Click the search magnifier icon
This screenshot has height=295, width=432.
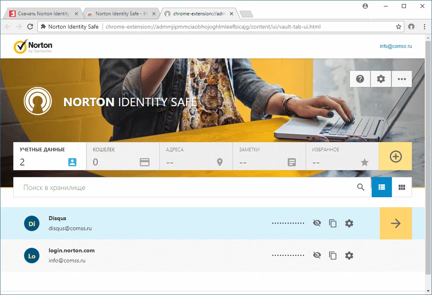click(x=360, y=187)
